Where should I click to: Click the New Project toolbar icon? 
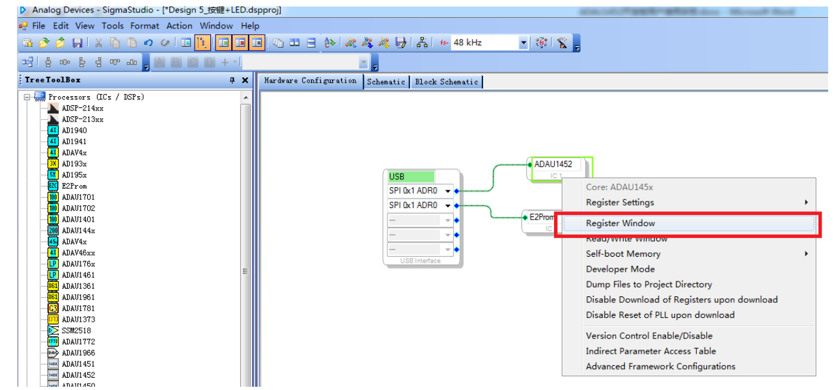coord(27,43)
